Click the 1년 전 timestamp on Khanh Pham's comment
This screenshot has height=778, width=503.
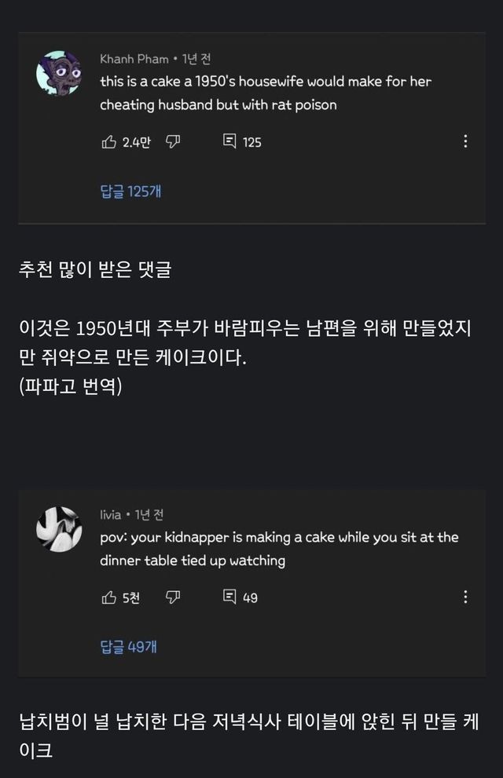click(x=196, y=59)
